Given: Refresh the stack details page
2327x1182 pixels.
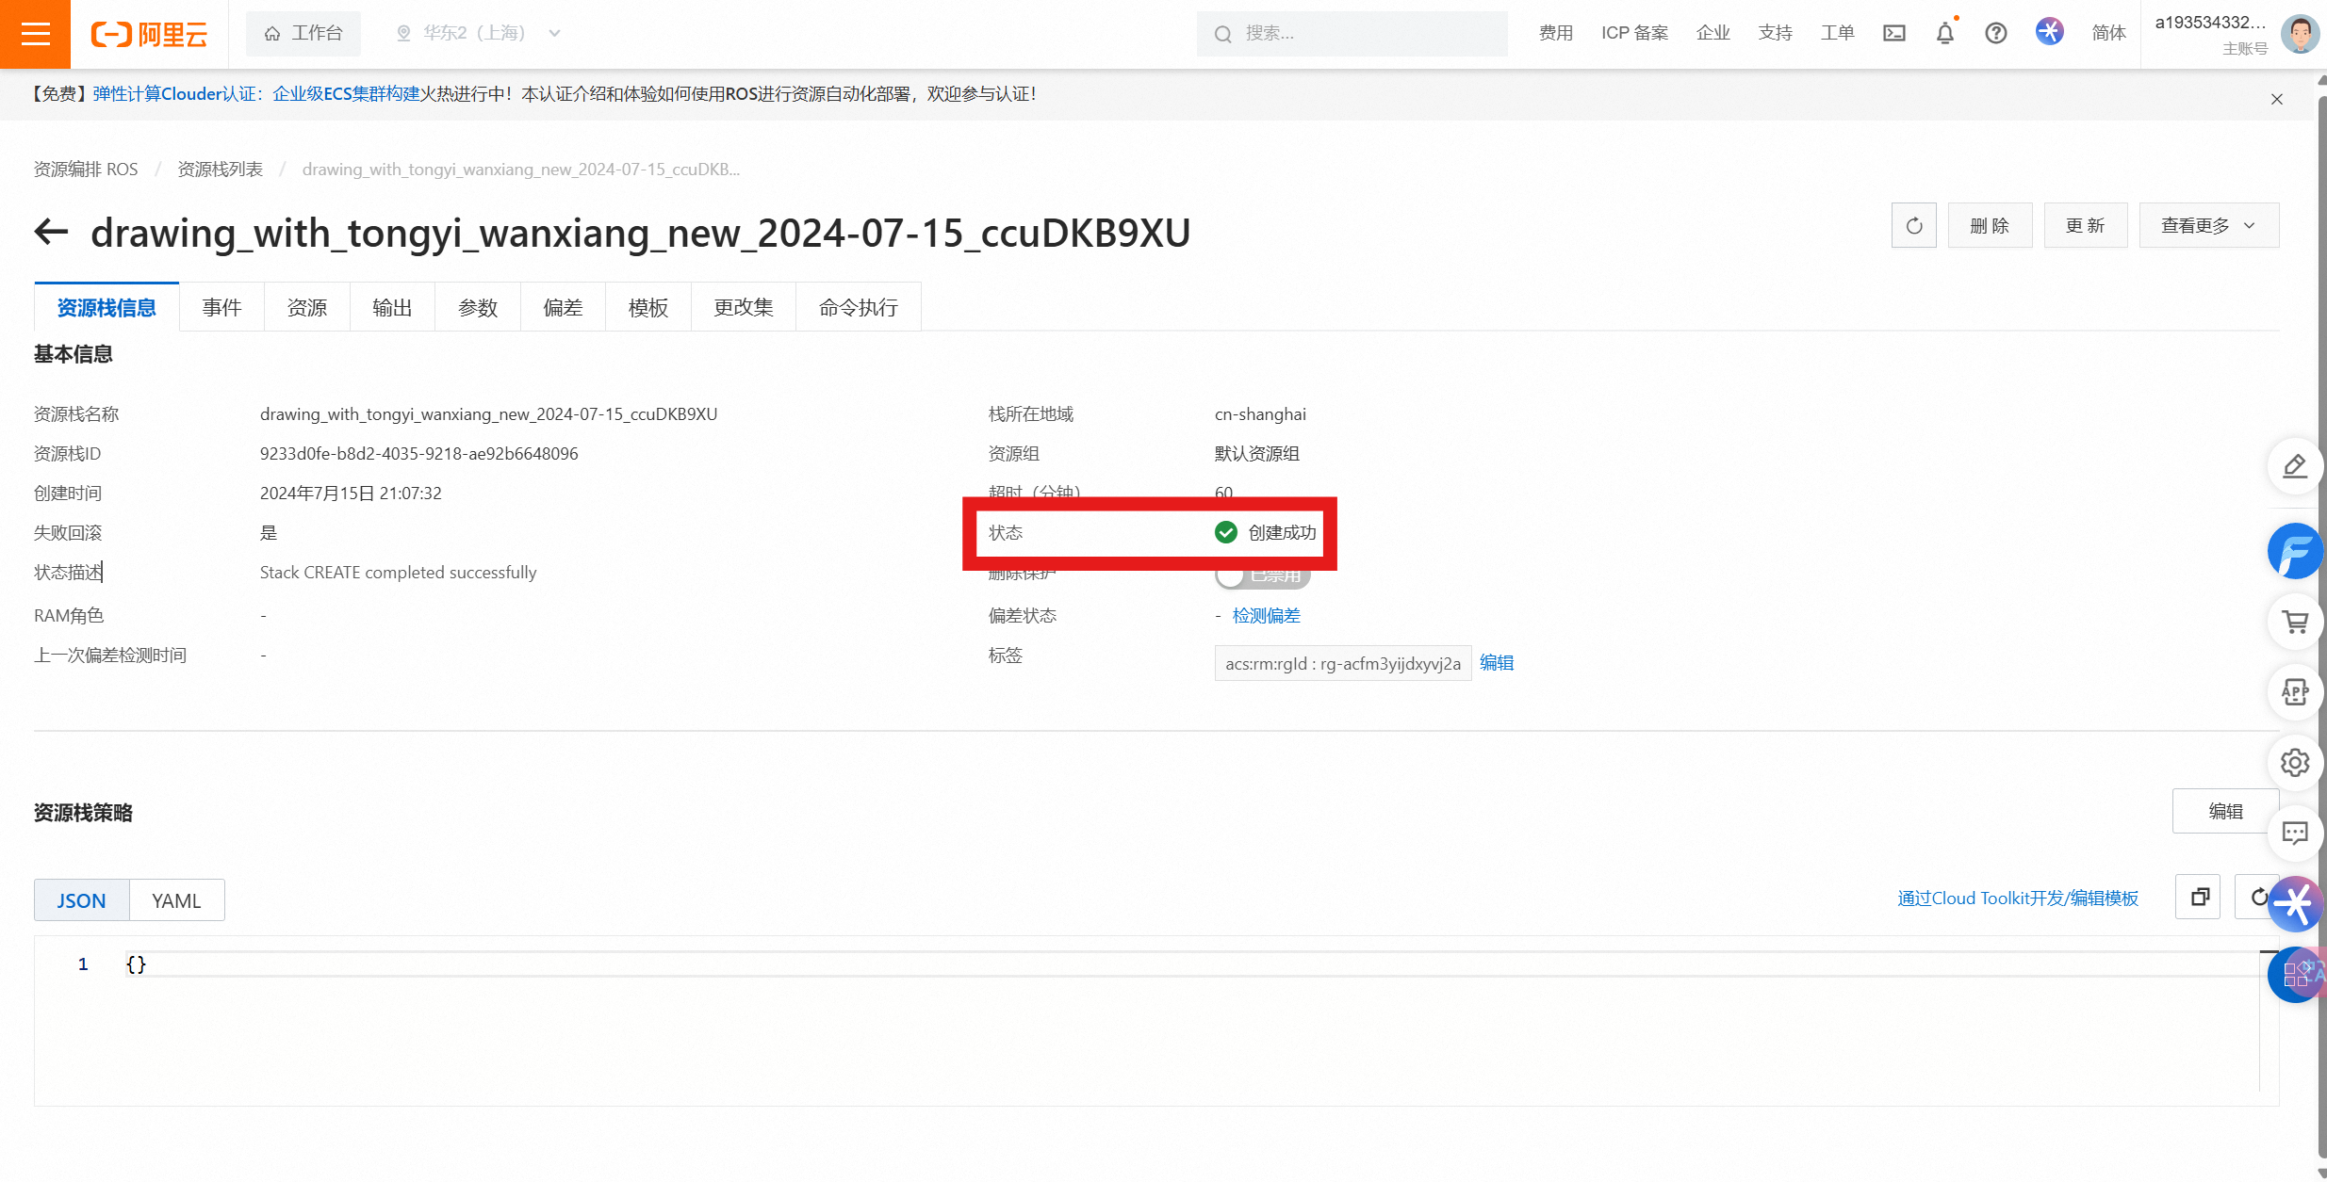Looking at the screenshot, I should [1913, 226].
